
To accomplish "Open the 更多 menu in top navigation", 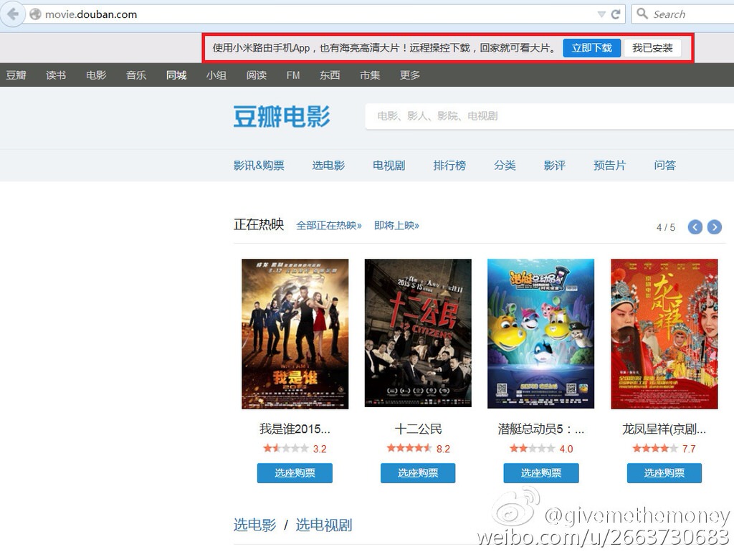I will [410, 75].
